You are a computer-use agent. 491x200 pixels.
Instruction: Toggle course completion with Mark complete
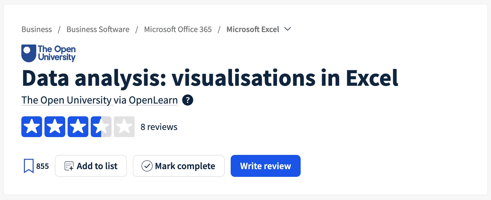coord(178,166)
